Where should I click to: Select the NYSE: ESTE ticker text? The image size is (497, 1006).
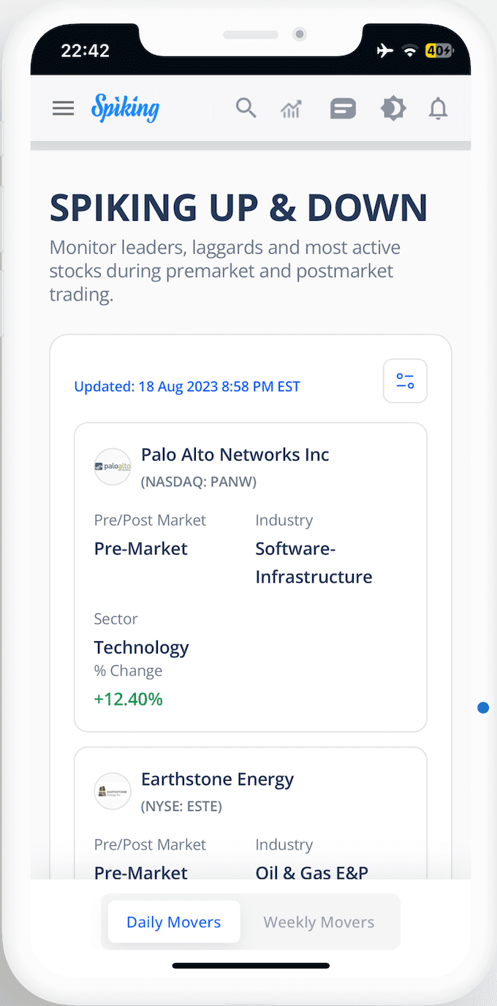tap(181, 806)
